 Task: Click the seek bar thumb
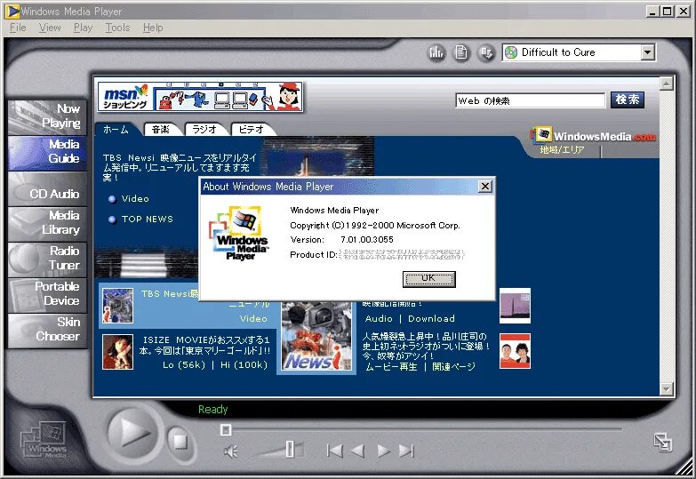coord(226,430)
